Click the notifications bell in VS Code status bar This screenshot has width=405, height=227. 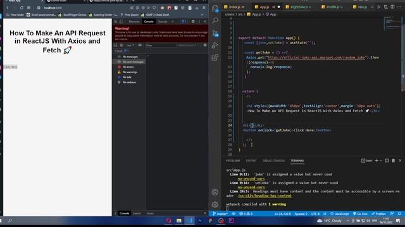point(399,214)
